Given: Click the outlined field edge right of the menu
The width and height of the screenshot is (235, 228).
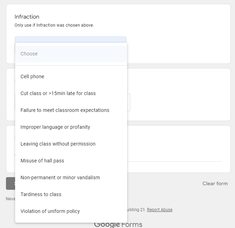Looking at the screenshot, I should coord(129,102).
